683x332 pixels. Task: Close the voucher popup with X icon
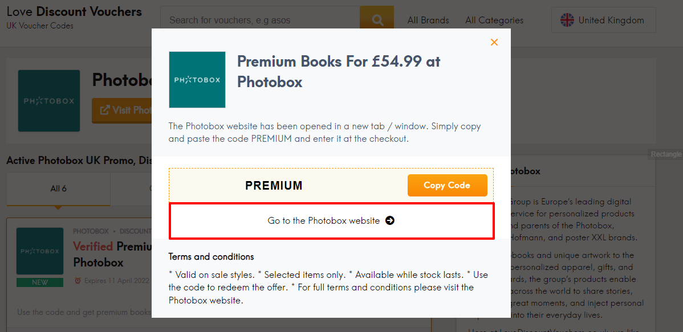click(x=494, y=42)
